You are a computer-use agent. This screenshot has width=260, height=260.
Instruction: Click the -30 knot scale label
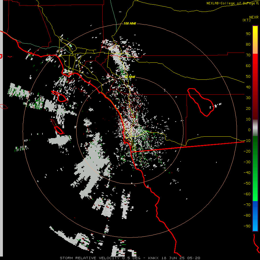(247, 162)
